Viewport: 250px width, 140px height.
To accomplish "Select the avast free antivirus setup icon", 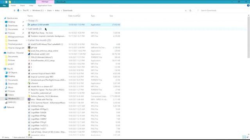I will tap(29, 51).
